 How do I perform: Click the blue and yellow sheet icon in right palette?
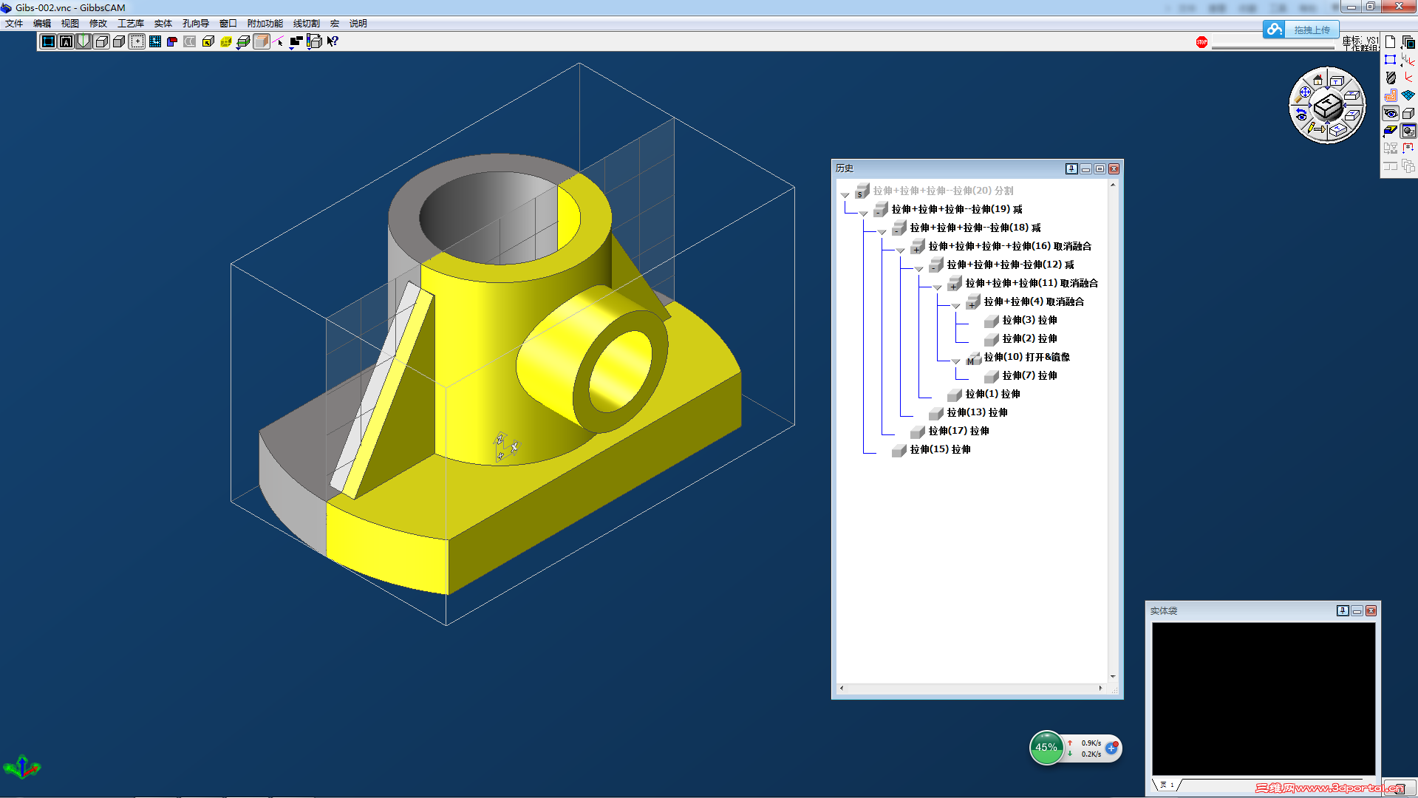pos(1390,131)
